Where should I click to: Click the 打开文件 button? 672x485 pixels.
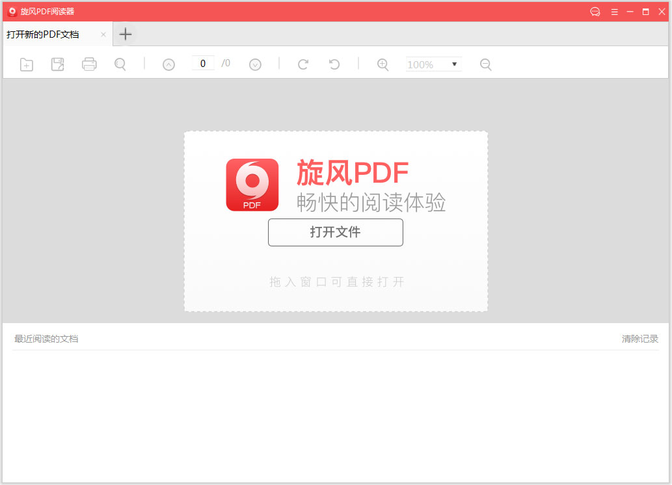coord(335,232)
